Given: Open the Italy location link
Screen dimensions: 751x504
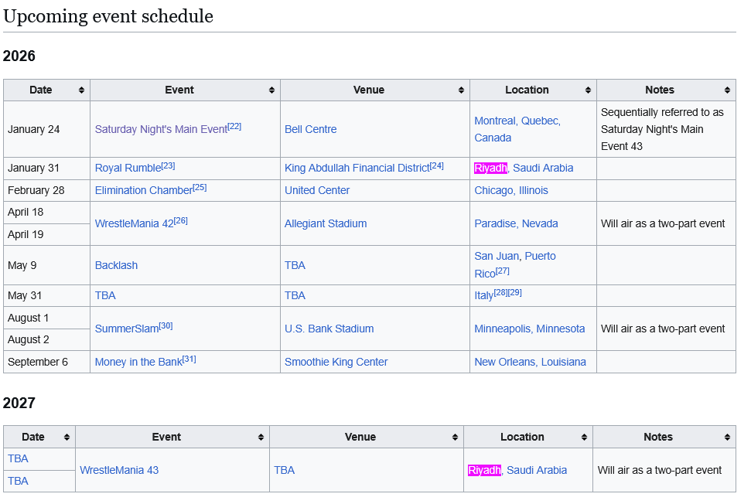Looking at the screenshot, I should click(483, 296).
